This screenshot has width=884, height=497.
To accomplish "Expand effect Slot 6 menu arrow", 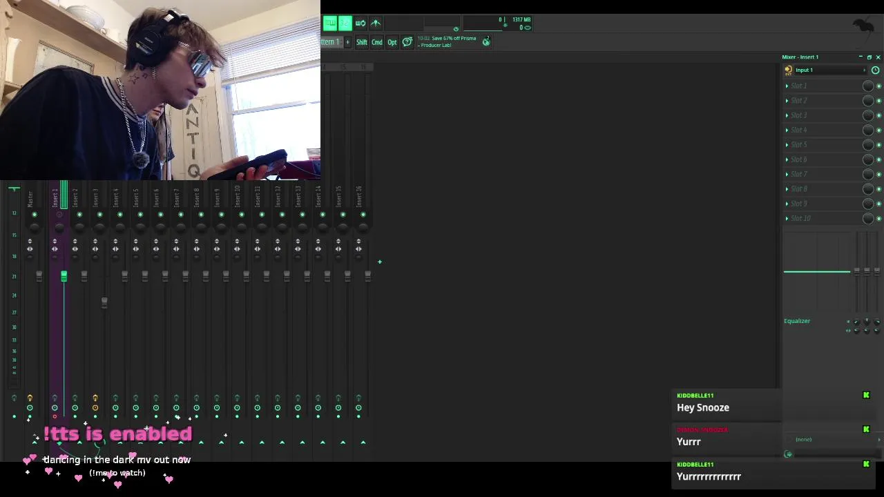I will (x=787, y=159).
